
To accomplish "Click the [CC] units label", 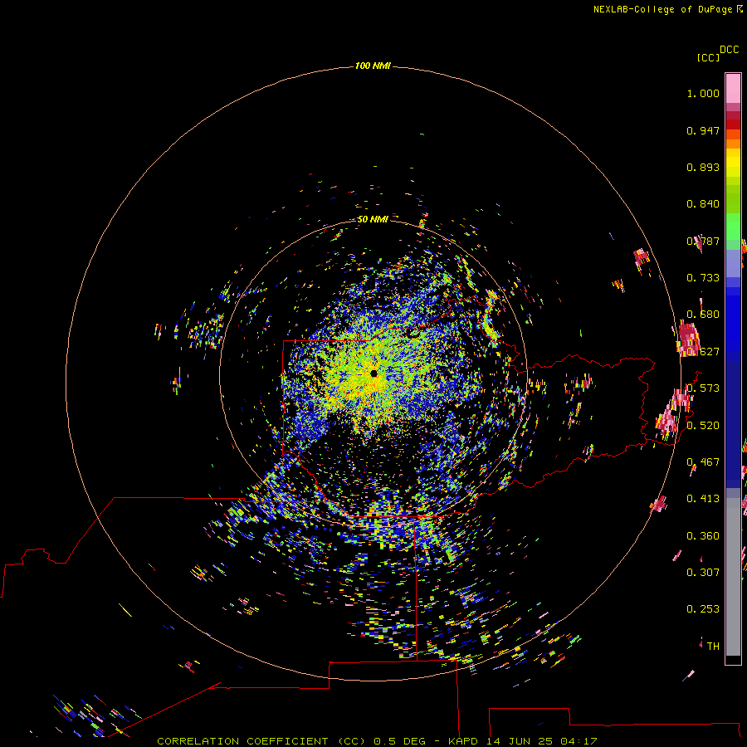I will [x=708, y=57].
